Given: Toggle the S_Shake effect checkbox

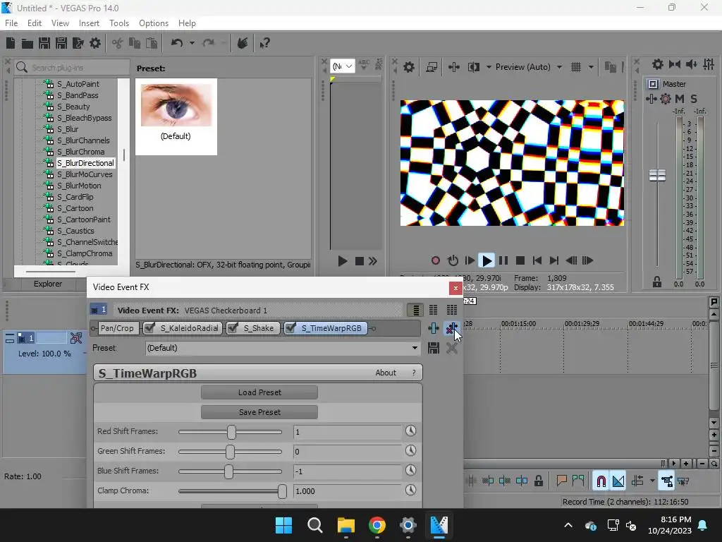Looking at the screenshot, I should [x=233, y=328].
